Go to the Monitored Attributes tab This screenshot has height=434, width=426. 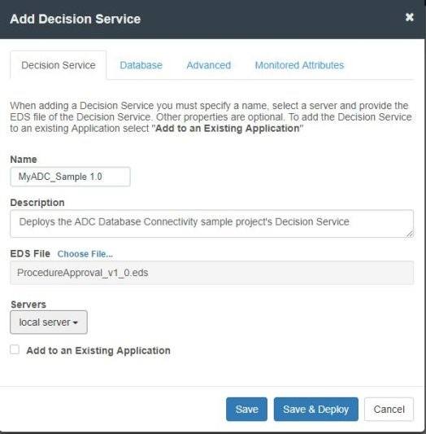[x=299, y=65]
